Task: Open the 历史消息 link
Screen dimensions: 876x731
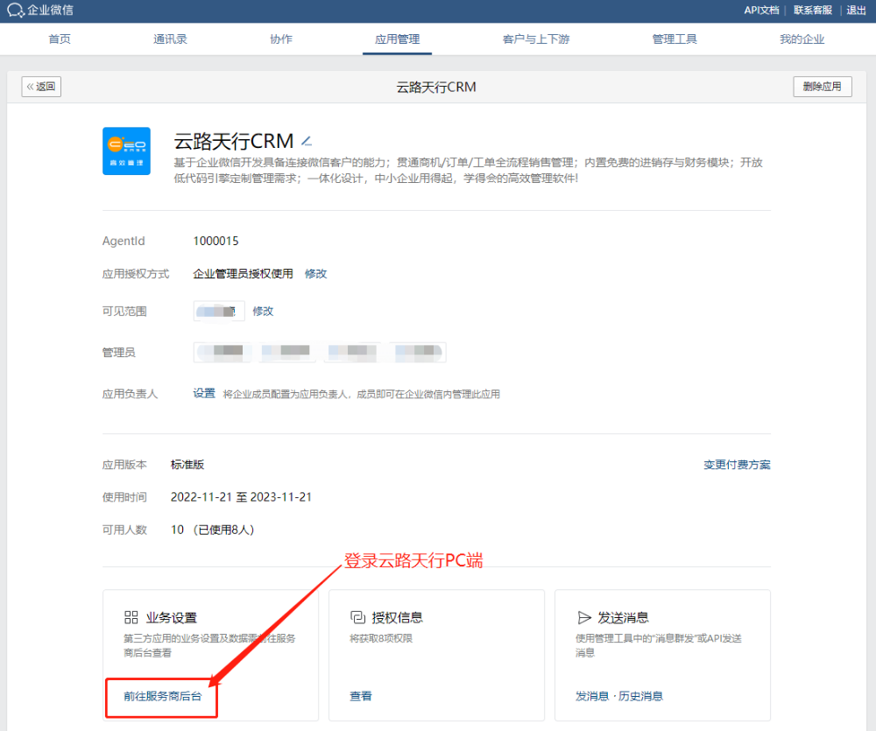Action: click(x=641, y=696)
